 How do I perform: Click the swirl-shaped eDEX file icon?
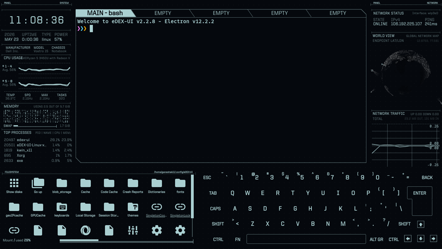tap(86, 230)
